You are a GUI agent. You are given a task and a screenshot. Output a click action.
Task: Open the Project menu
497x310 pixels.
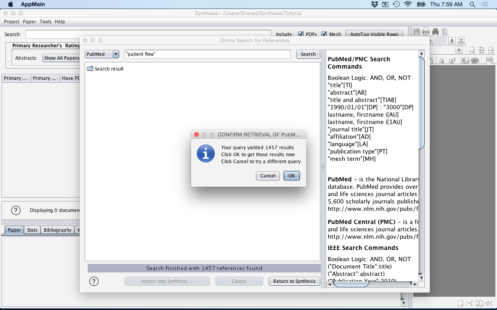(x=12, y=22)
